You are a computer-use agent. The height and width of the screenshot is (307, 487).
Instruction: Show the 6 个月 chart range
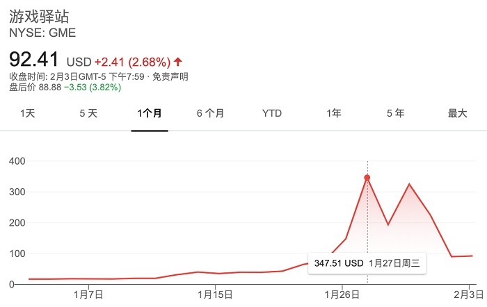click(x=210, y=113)
